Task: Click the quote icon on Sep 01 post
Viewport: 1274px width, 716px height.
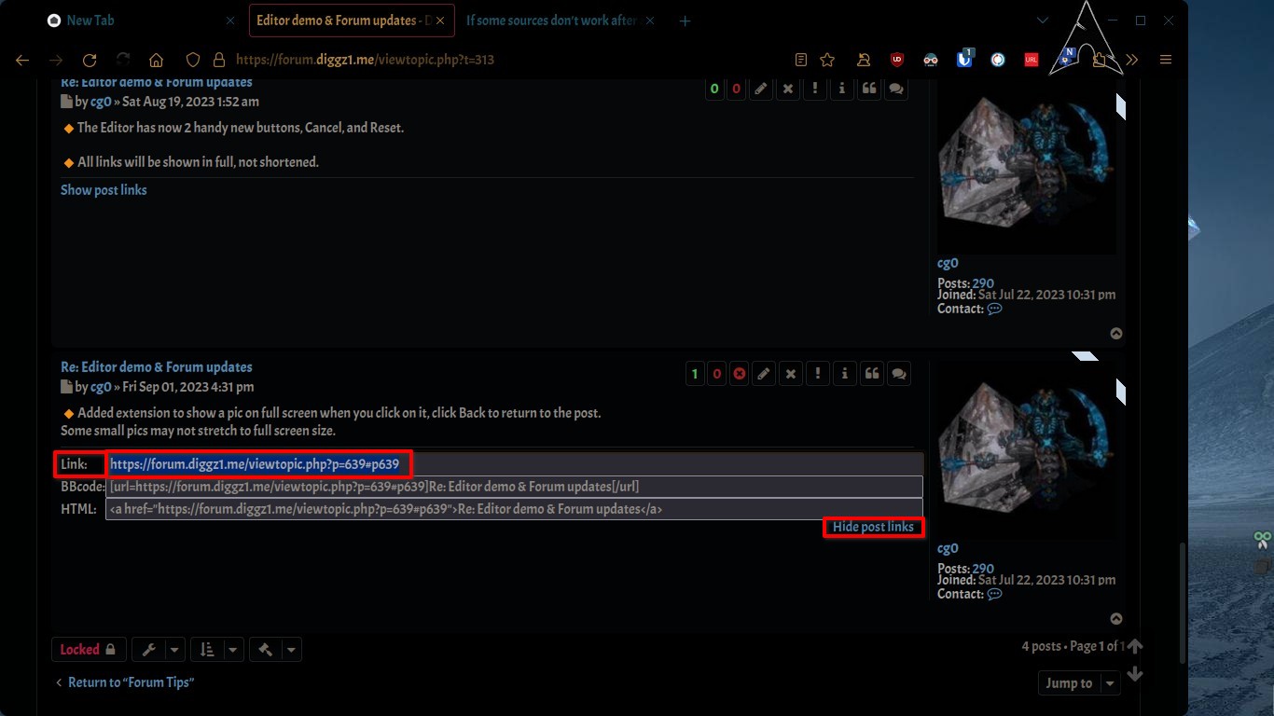Action: coord(871,374)
